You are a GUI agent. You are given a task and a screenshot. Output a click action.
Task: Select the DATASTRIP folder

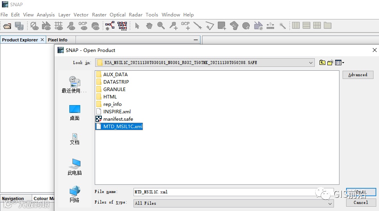(113, 82)
